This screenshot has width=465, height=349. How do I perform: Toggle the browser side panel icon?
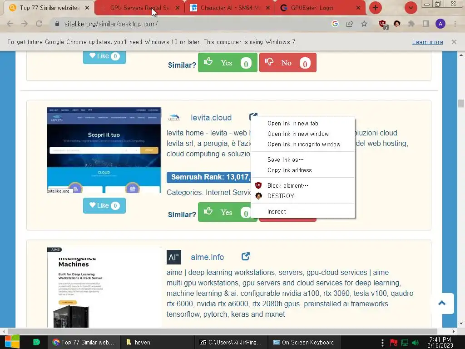point(426,24)
